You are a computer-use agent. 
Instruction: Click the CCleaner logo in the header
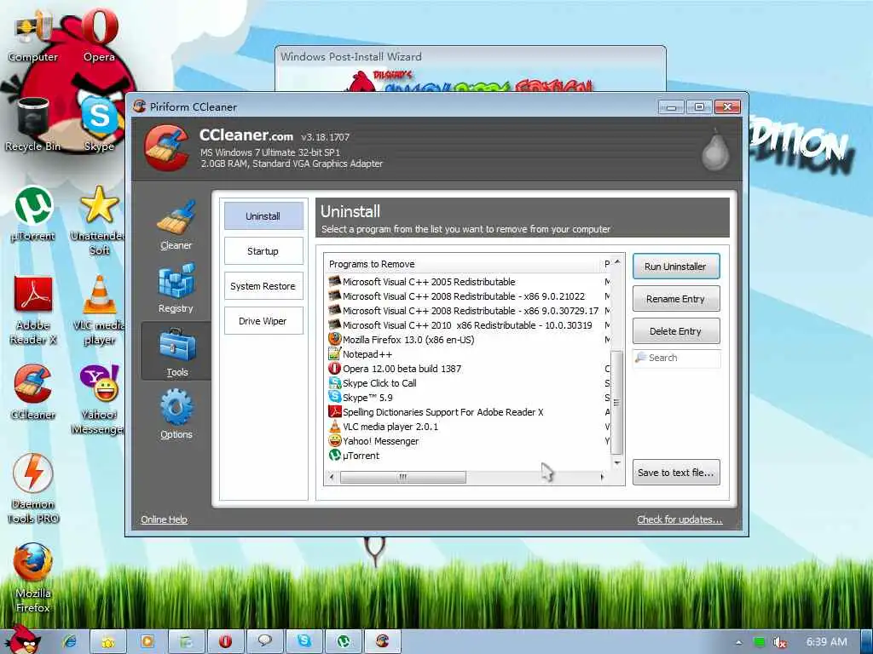tap(166, 147)
